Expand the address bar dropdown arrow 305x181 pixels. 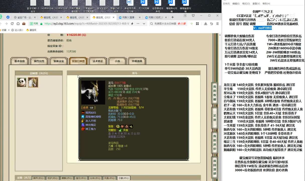click(x=144, y=24)
